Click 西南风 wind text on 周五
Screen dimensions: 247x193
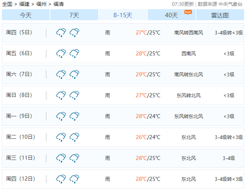click(188, 54)
